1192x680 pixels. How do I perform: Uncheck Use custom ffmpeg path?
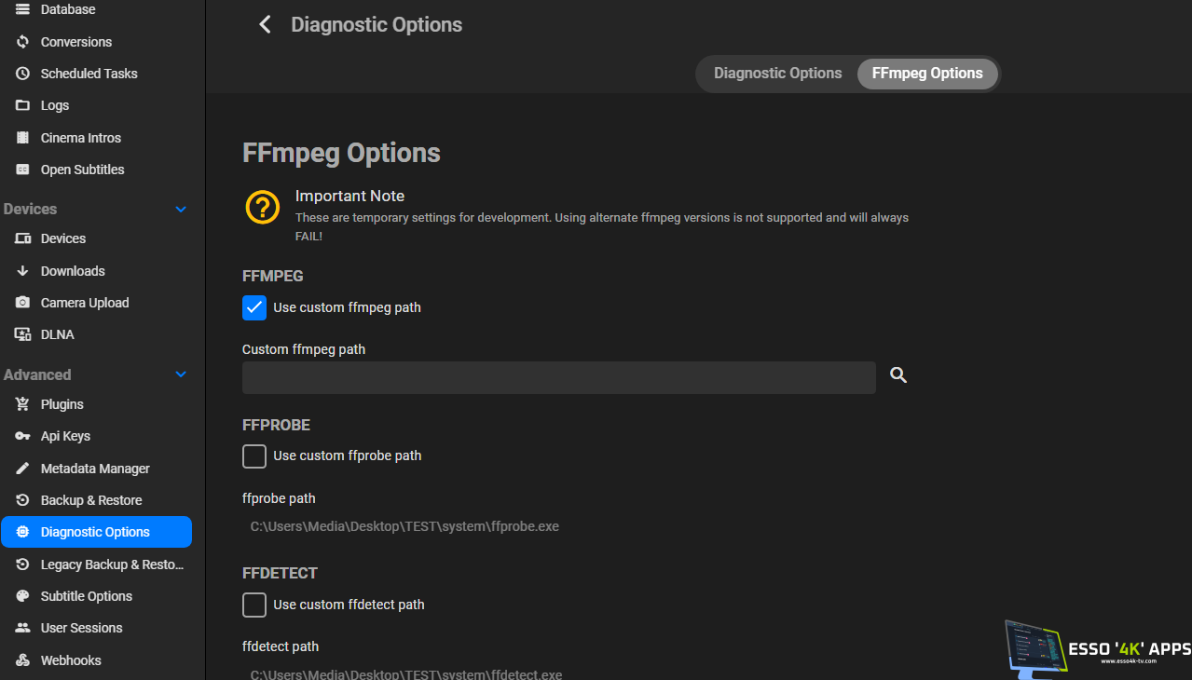(x=254, y=307)
